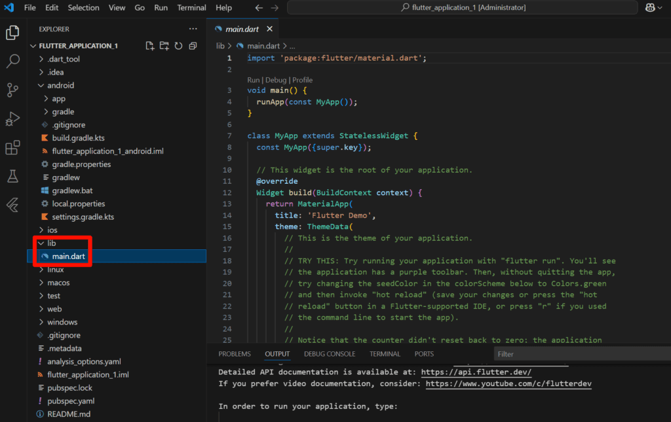Click the Debug CodeLens above main()
Image resolution: width=671 pixels, height=422 pixels.
pyautogui.click(x=276, y=80)
